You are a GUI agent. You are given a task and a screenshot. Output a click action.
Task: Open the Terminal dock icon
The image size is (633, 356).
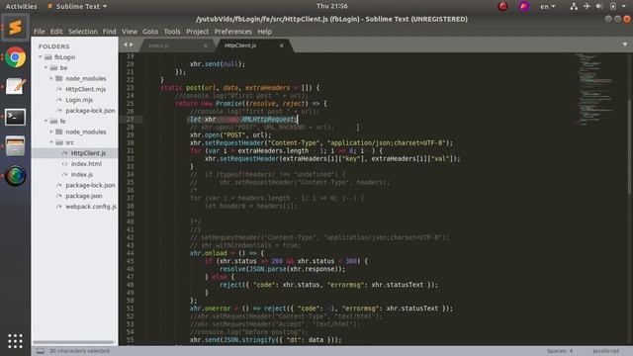coord(16,117)
